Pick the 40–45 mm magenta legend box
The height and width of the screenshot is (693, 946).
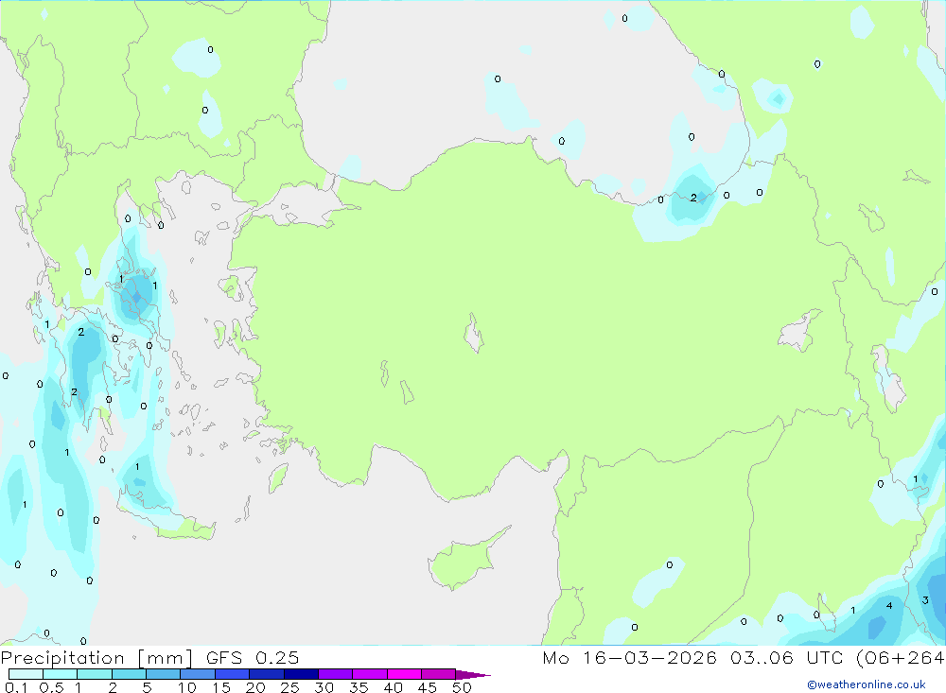pos(404,674)
